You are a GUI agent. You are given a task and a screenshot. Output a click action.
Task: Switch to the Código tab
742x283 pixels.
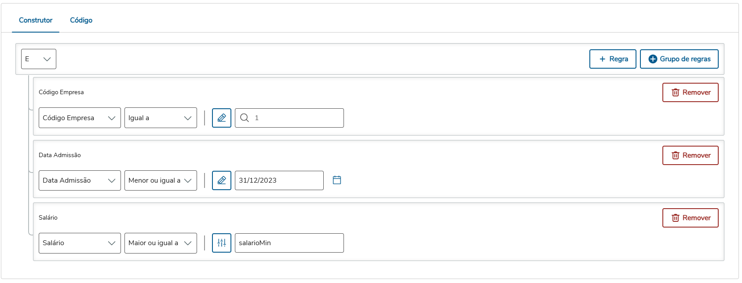pyautogui.click(x=81, y=20)
